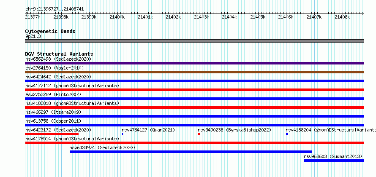Click the 21400k ruler tick
The width and height of the screenshot is (376, 177).
(117, 17)
